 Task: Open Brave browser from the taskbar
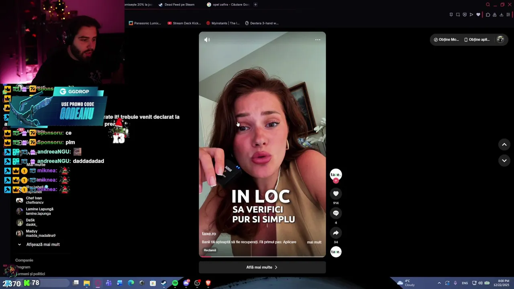pyautogui.click(x=208, y=283)
